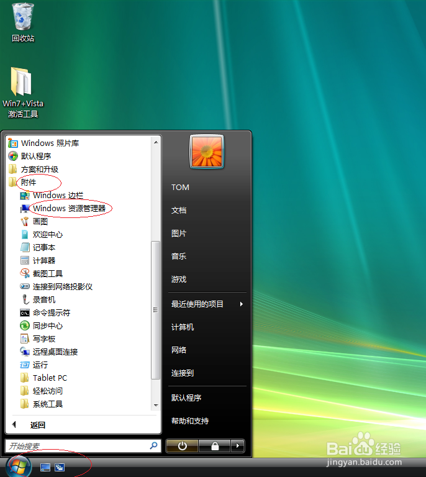Click the programs list scrollbar thumb
426x477 pixels.
point(156,310)
